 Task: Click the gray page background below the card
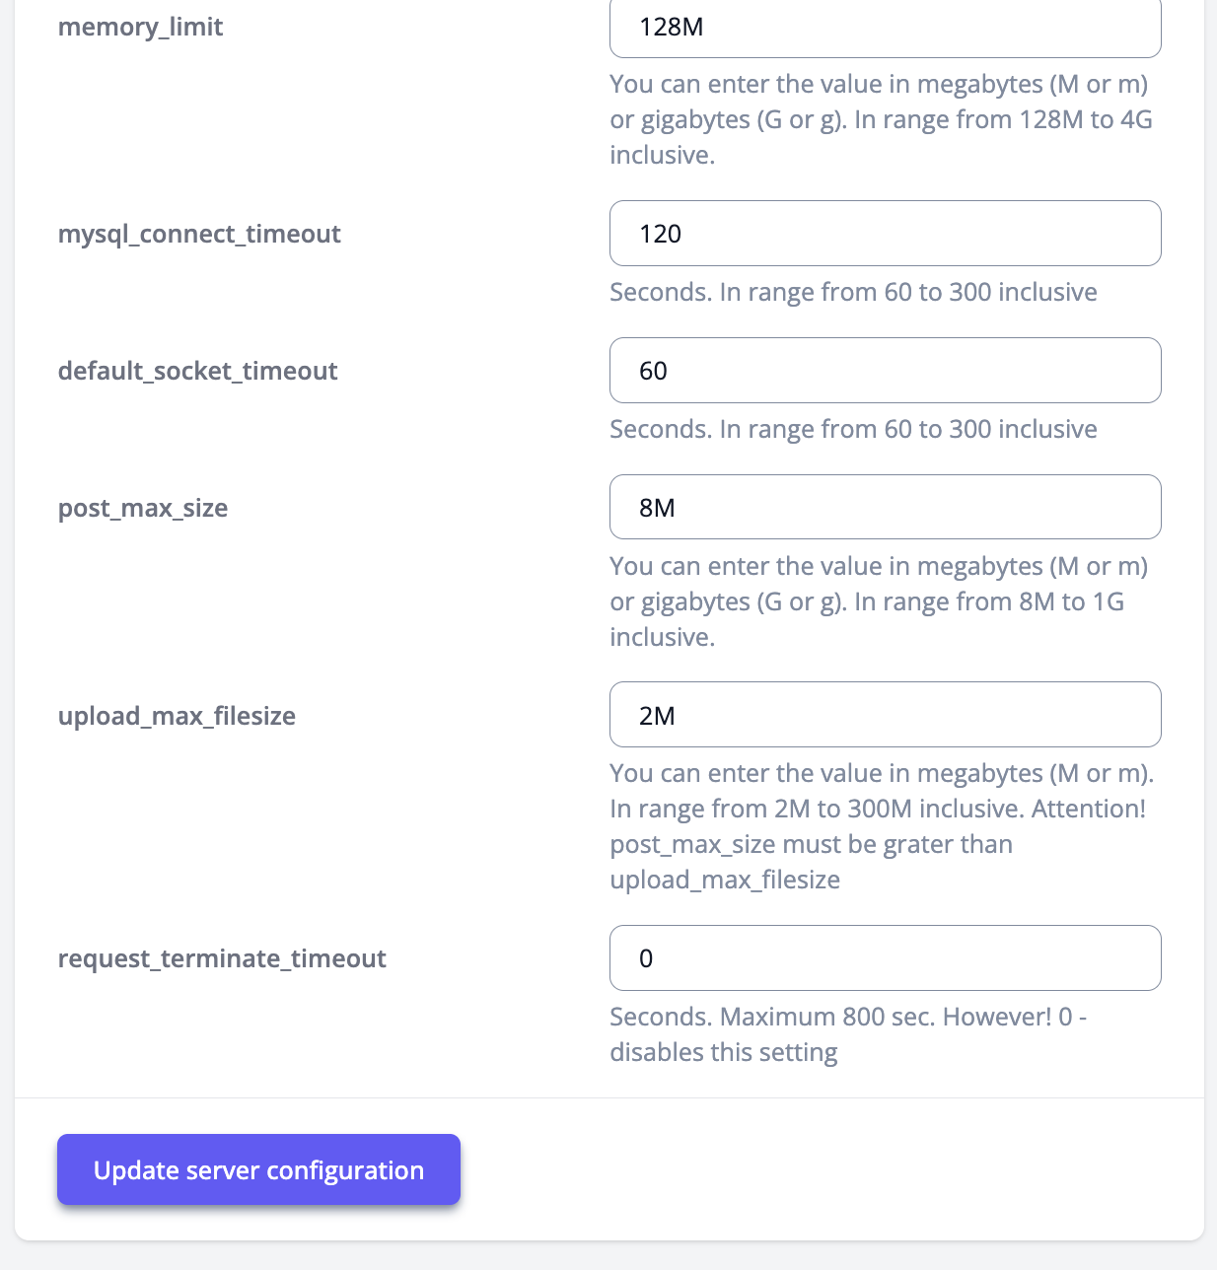(x=608, y=1256)
